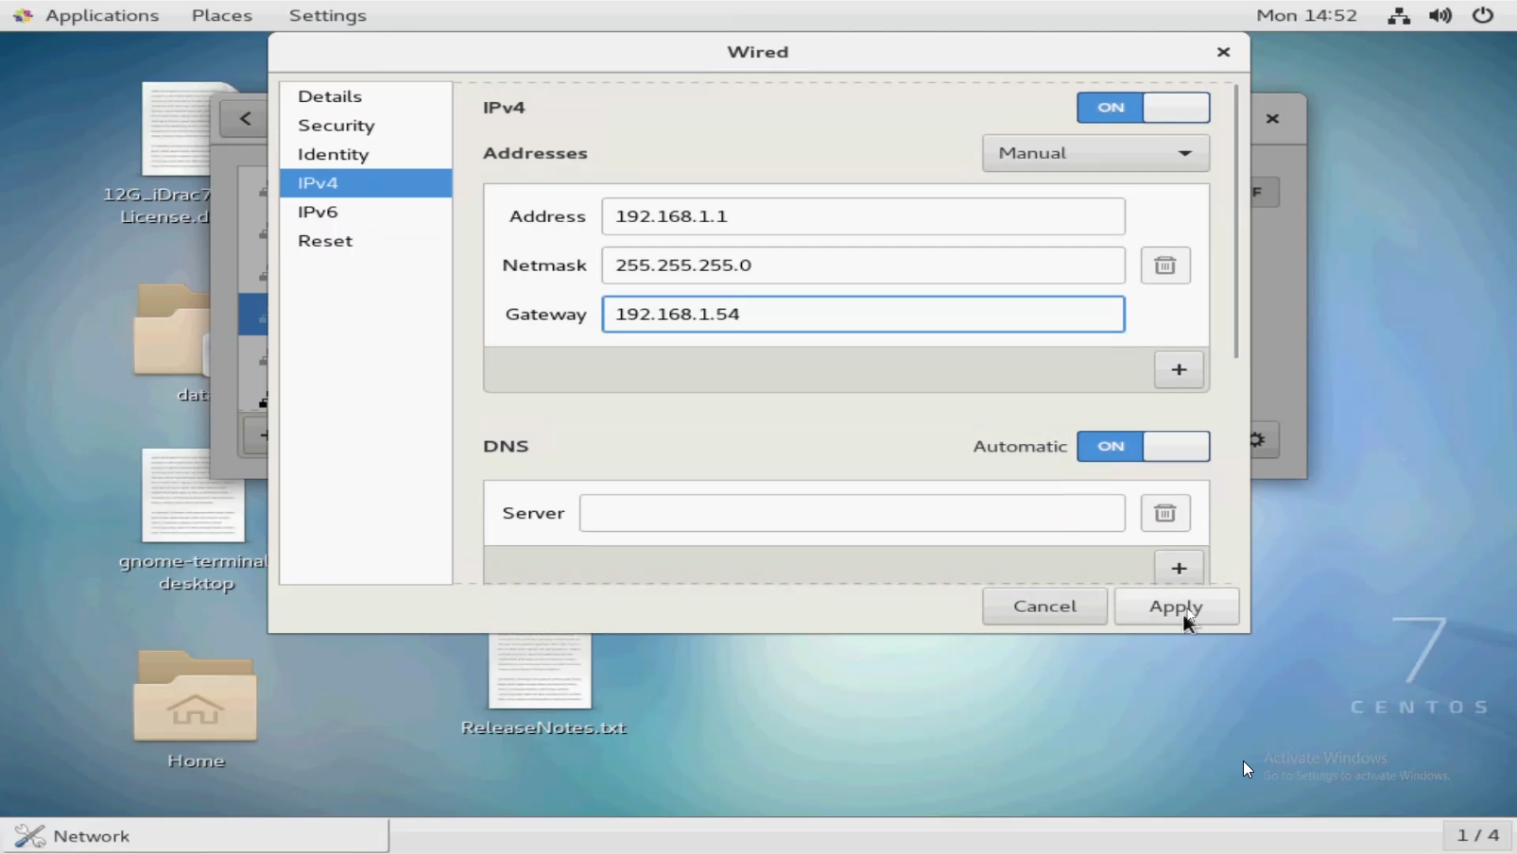The image size is (1517, 854).
Task: Add a new address row with plus icon
Action: tap(1179, 369)
